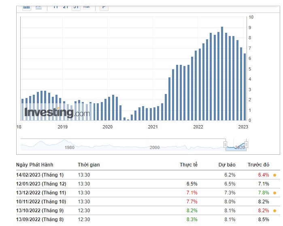This screenshot has width=283, height=226.
Task: Click the 12:30 time in the 13/10/2022 row
Action: [x=84, y=211]
